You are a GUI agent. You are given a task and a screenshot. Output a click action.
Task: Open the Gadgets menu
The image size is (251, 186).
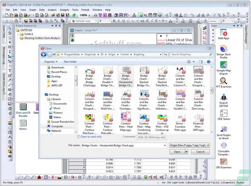coord(64,10)
